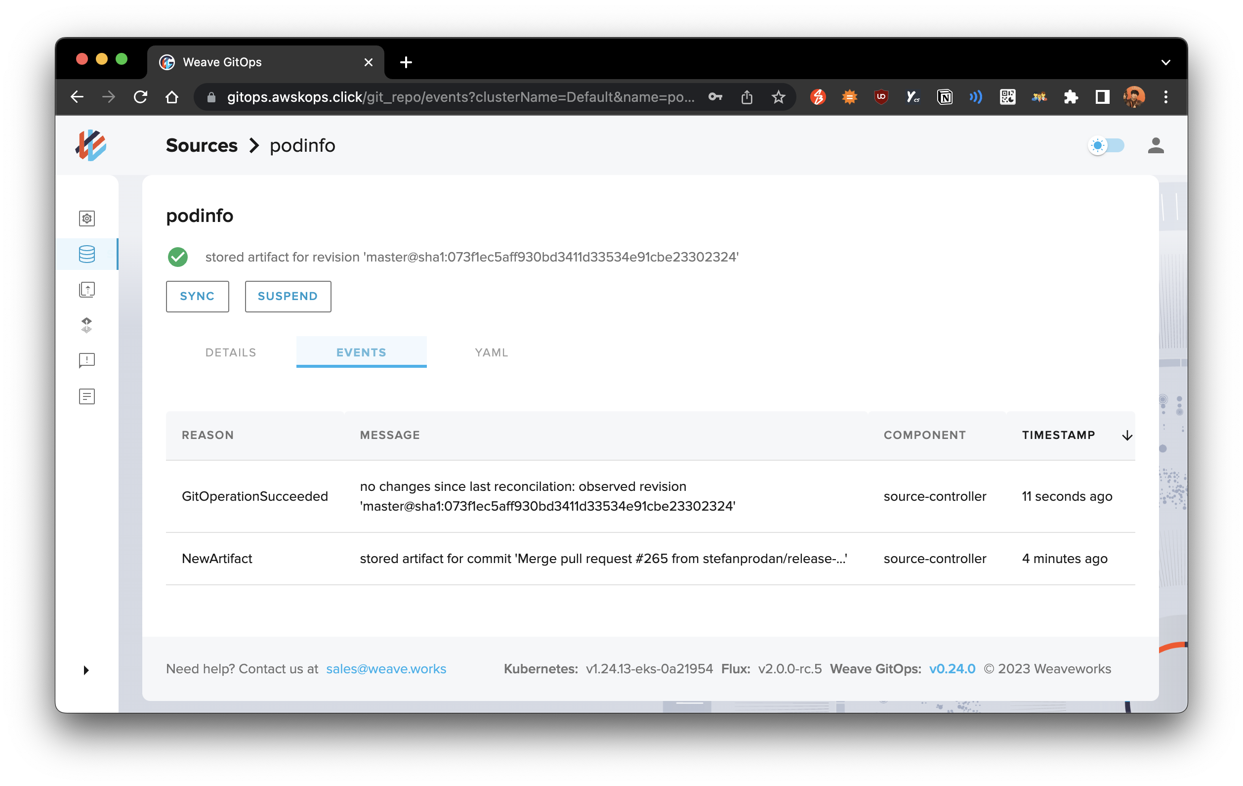Viewport: 1243px width, 786px height.
Task: Select the Weave GitOps browser tab
Action: [x=266, y=62]
